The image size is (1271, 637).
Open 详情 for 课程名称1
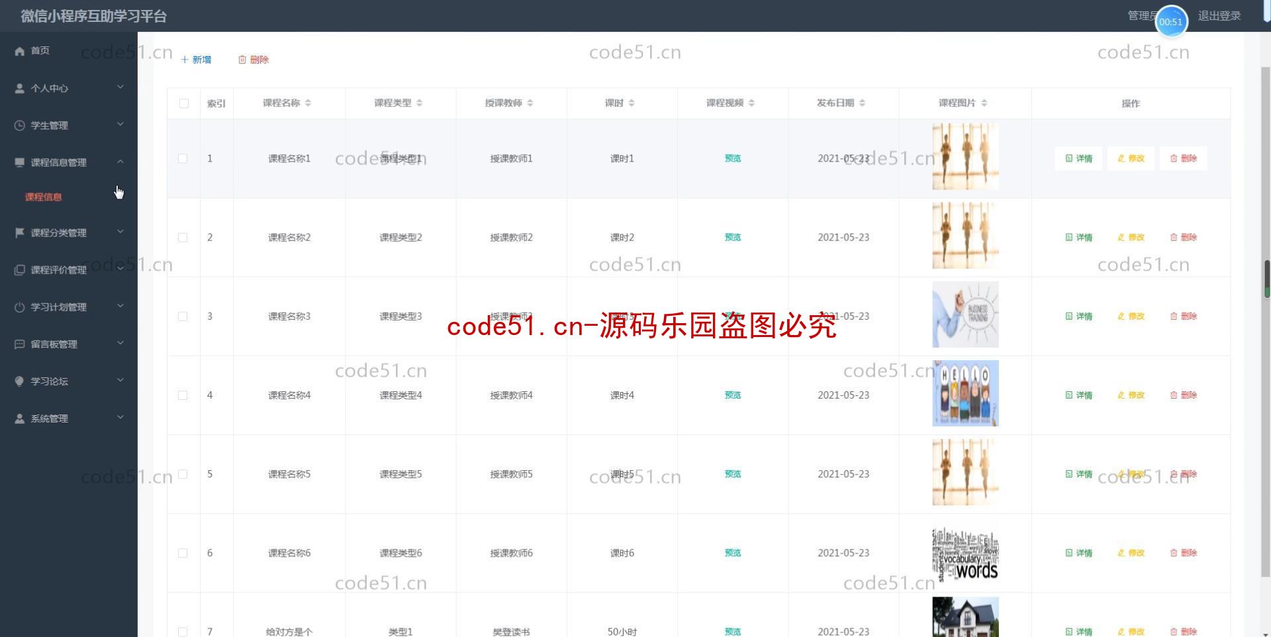pos(1078,158)
